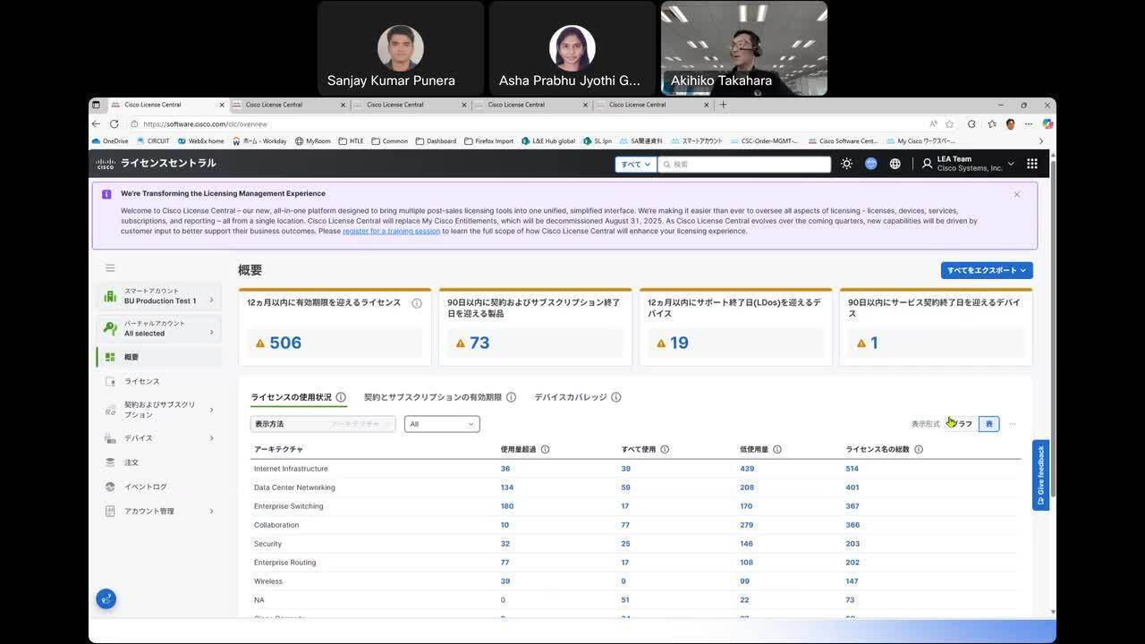Collapse the sidebar with hamburger icon
Screen dimensions: 1145x644
point(110,268)
